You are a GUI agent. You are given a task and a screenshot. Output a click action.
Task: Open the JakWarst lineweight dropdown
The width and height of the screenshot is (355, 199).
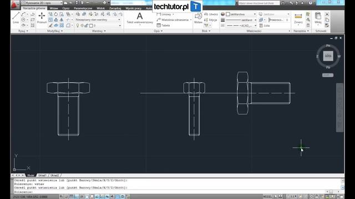click(241, 20)
